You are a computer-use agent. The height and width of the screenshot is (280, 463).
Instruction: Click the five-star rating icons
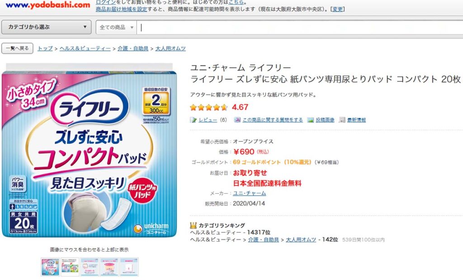click(x=208, y=107)
